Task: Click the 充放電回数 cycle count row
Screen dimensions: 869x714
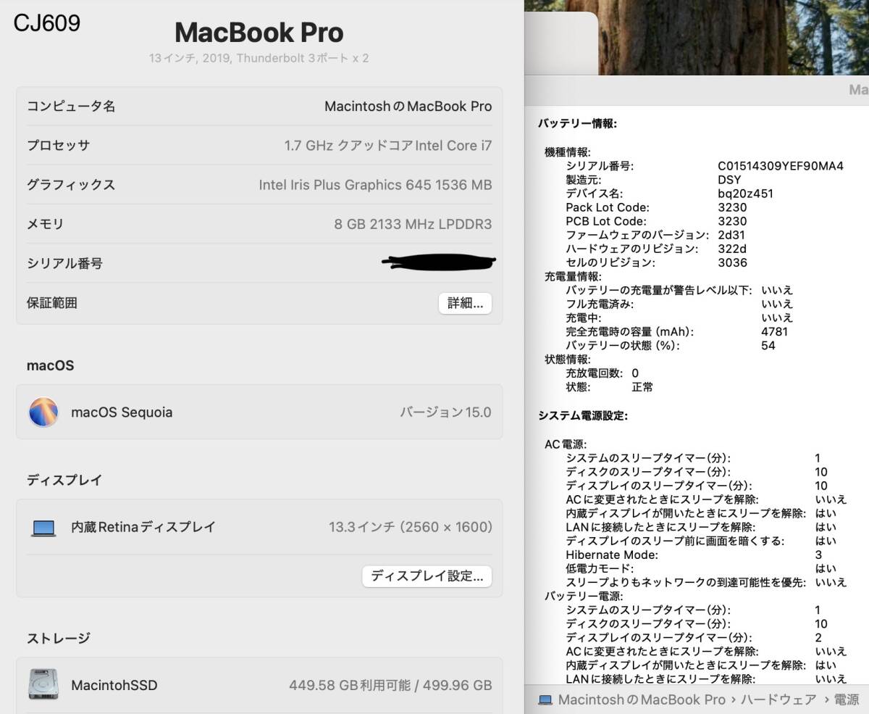Action: [x=603, y=373]
